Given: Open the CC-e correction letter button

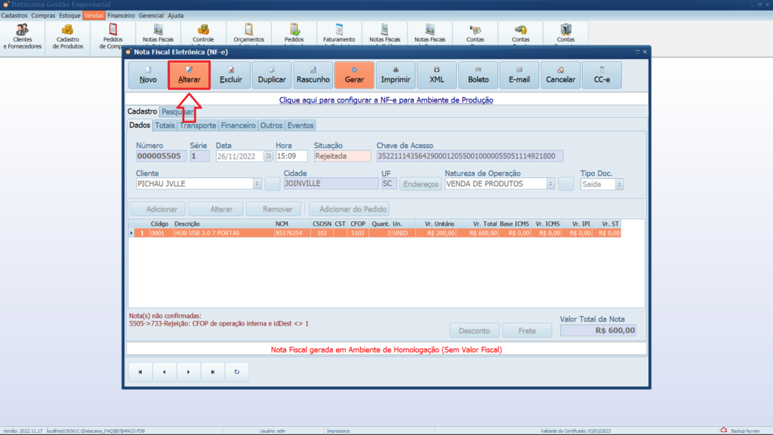Looking at the screenshot, I should click(x=602, y=76).
